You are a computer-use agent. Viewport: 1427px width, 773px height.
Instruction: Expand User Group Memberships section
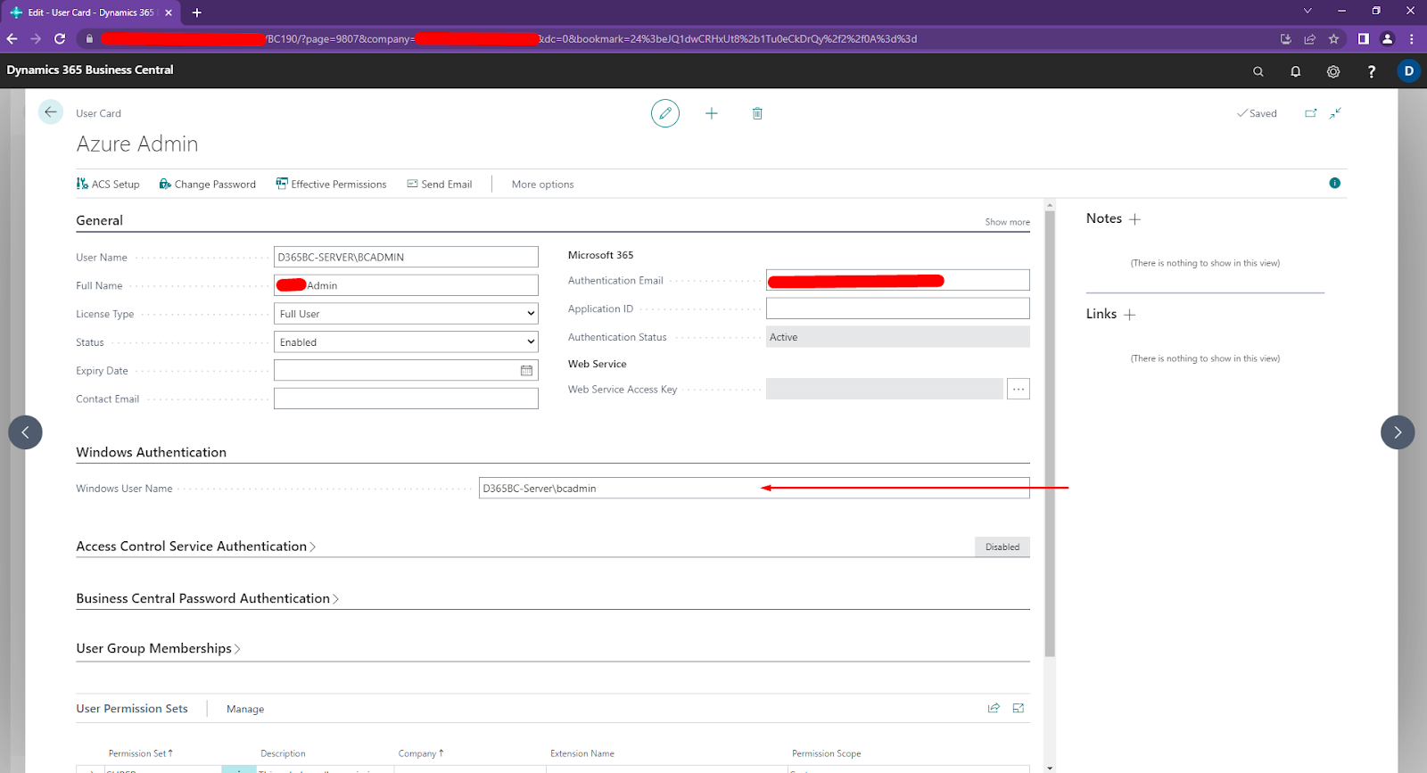(159, 648)
